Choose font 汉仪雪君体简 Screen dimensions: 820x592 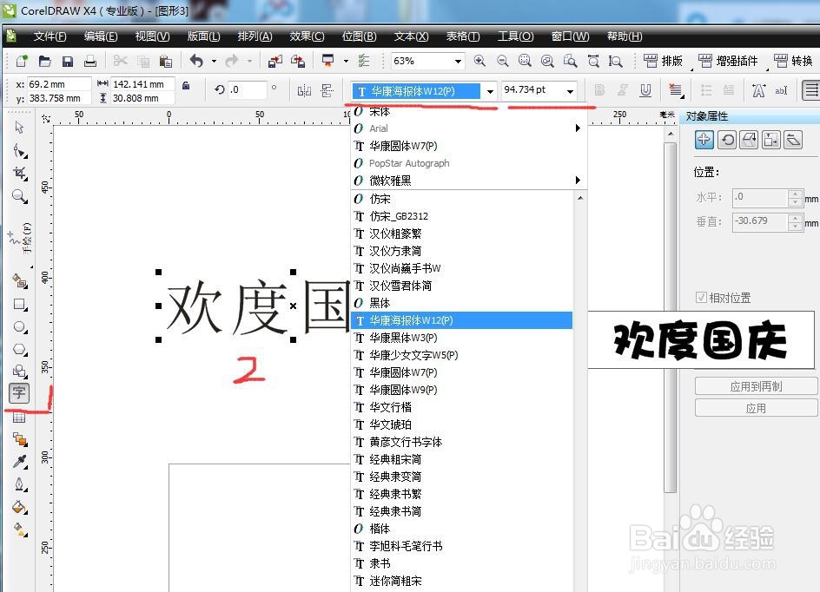[462, 286]
